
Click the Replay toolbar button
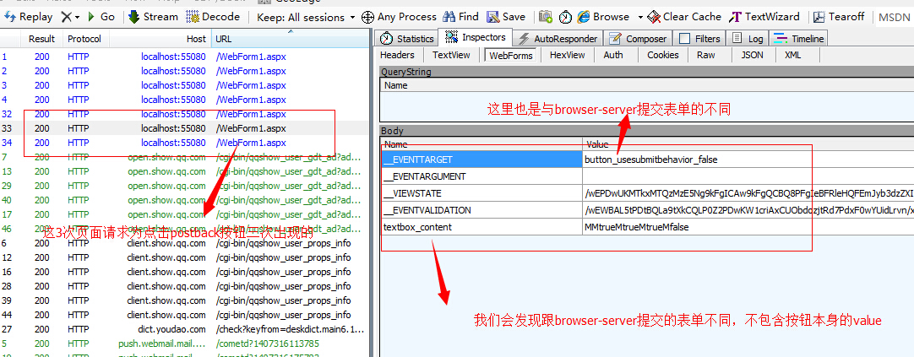[x=28, y=17]
